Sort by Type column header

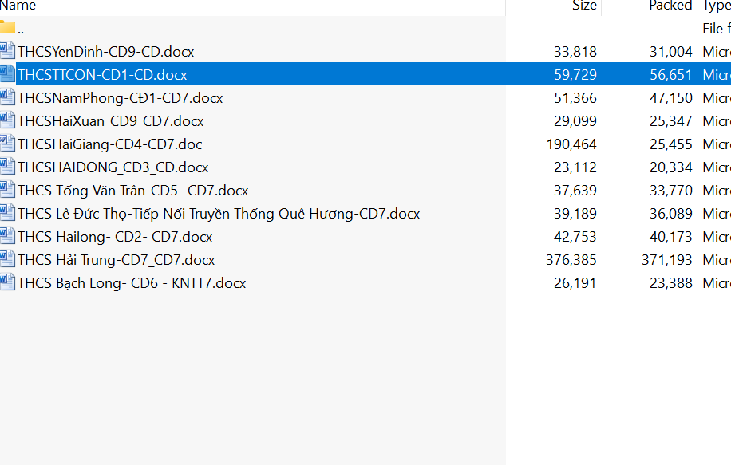(716, 6)
